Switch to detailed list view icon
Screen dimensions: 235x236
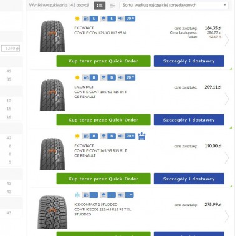(100, 6)
